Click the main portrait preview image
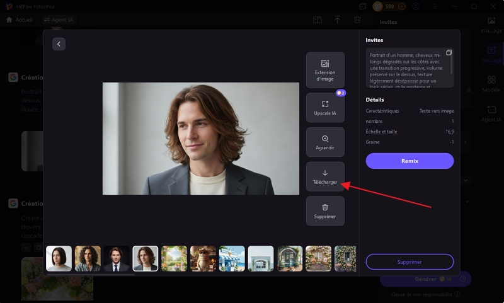 tap(201, 139)
